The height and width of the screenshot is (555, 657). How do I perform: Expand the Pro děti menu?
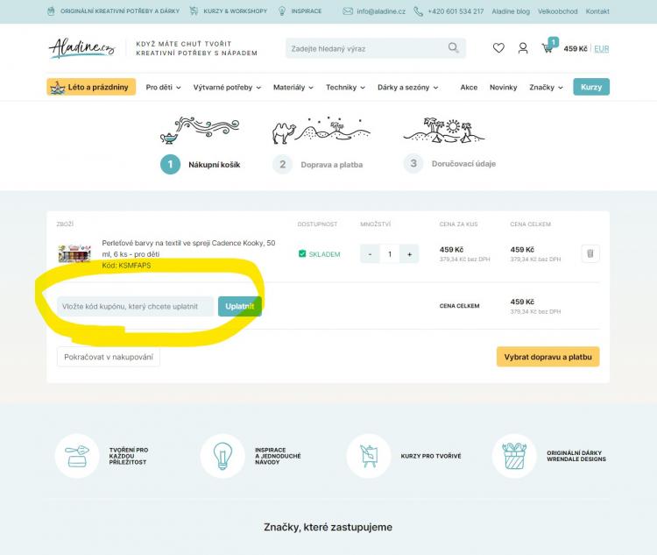coord(164,88)
